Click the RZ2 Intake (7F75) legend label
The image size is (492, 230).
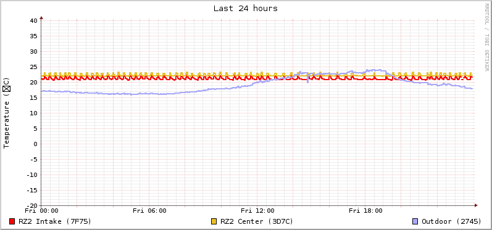(x=55, y=221)
